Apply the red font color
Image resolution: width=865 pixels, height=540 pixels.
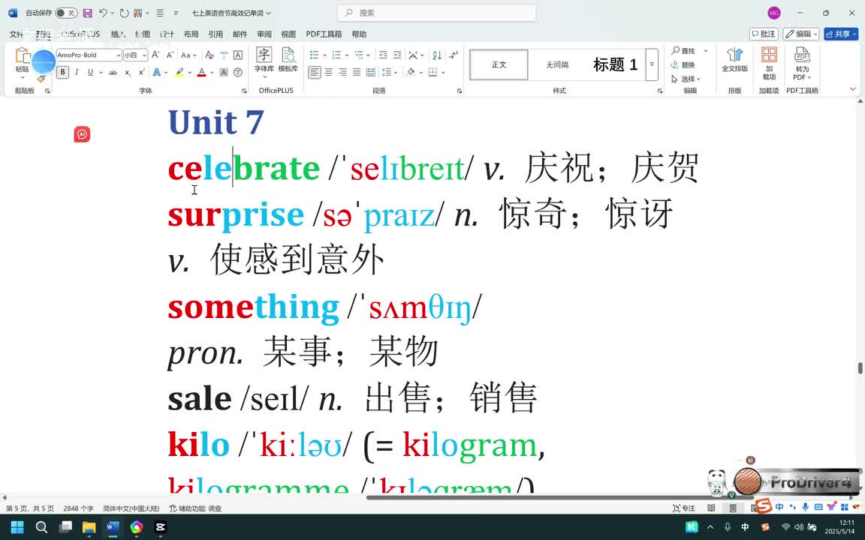click(x=201, y=72)
